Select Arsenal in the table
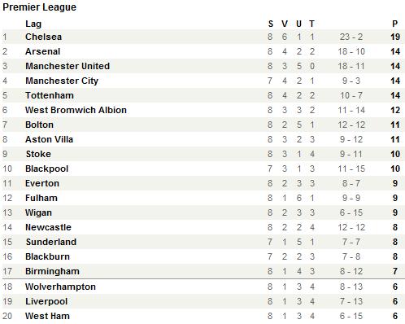 click(42, 51)
